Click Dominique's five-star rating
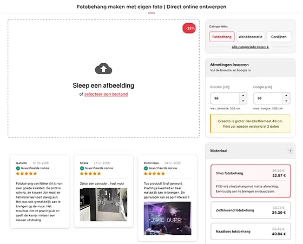 tap(154, 174)
